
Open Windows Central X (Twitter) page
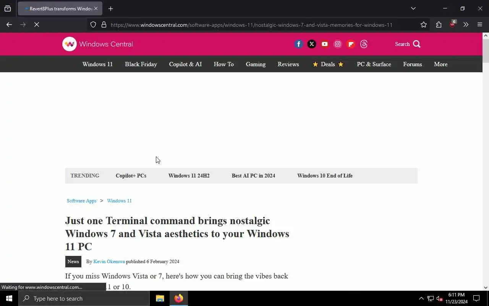point(312,44)
